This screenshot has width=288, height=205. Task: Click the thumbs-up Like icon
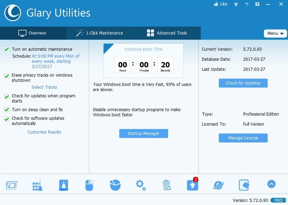216,4
